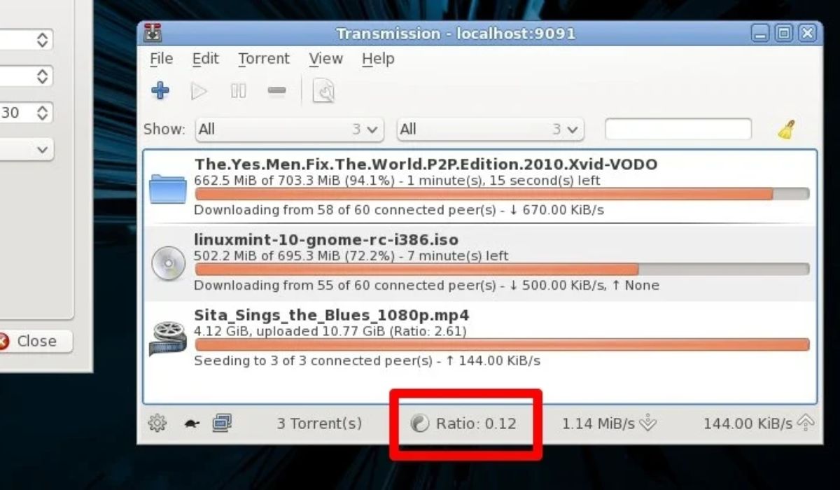
Task: Click the Close button in left dialog
Action: 34,342
